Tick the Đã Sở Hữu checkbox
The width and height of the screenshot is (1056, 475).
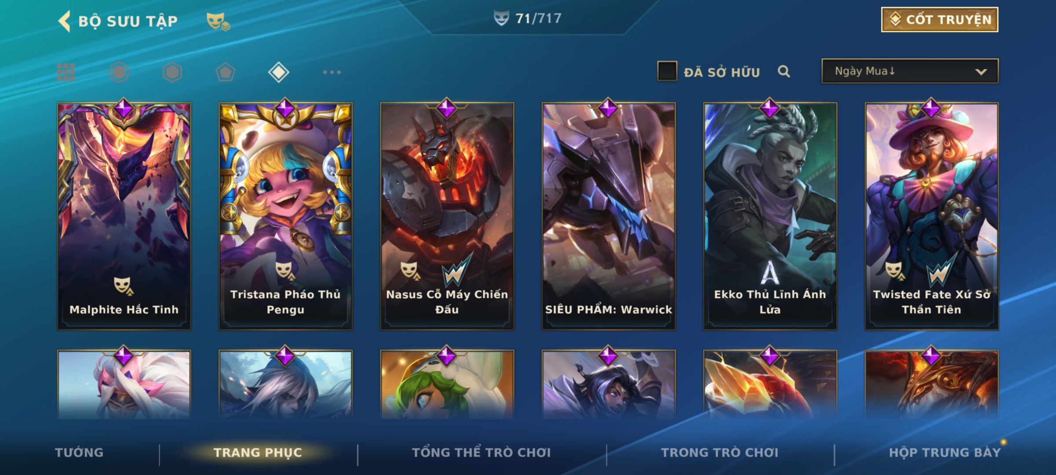pyautogui.click(x=667, y=71)
